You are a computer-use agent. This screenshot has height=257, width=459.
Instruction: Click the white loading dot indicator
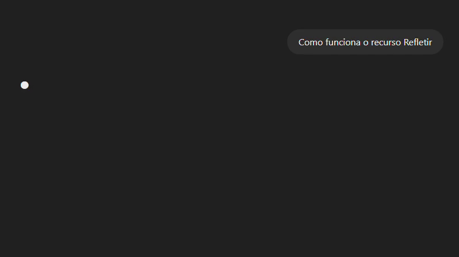pos(25,85)
